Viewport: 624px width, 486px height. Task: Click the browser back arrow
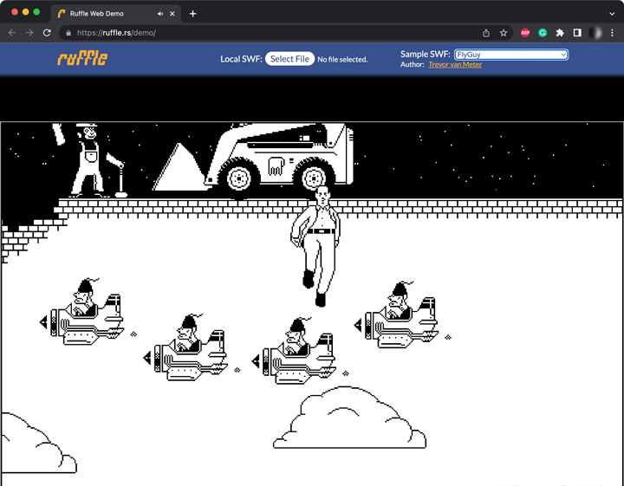[12, 33]
